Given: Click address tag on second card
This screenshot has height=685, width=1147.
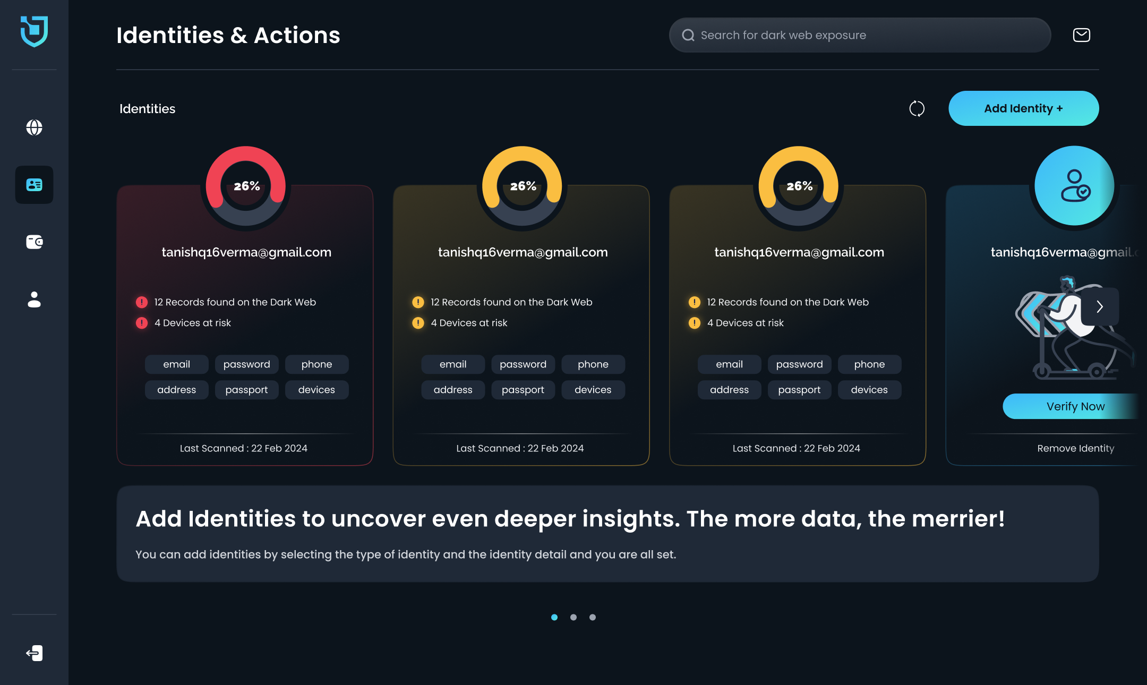Looking at the screenshot, I should coord(453,390).
